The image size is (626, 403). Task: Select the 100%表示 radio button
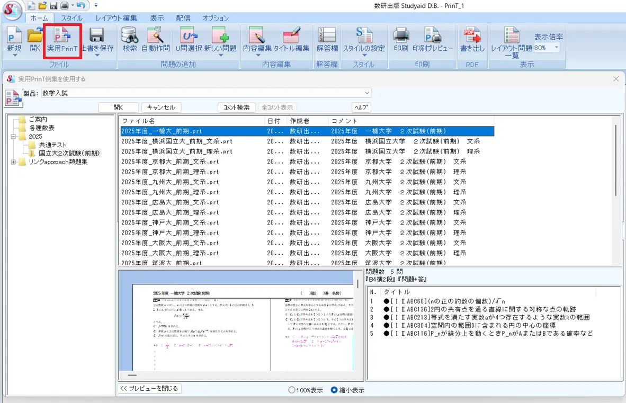point(291,390)
